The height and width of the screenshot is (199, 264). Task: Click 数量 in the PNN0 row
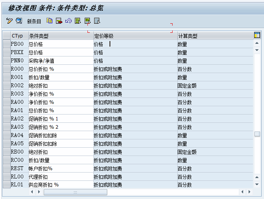pyautogui.click(x=182, y=61)
